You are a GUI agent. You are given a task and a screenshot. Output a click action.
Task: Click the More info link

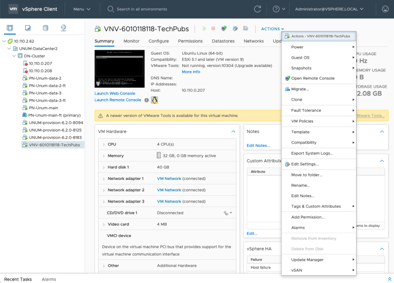coord(191,71)
